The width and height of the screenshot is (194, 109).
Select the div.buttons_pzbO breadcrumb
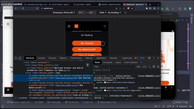coord(37,98)
